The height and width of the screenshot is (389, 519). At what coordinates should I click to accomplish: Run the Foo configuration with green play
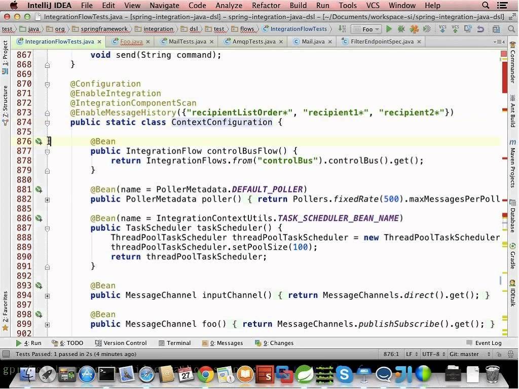(x=389, y=29)
